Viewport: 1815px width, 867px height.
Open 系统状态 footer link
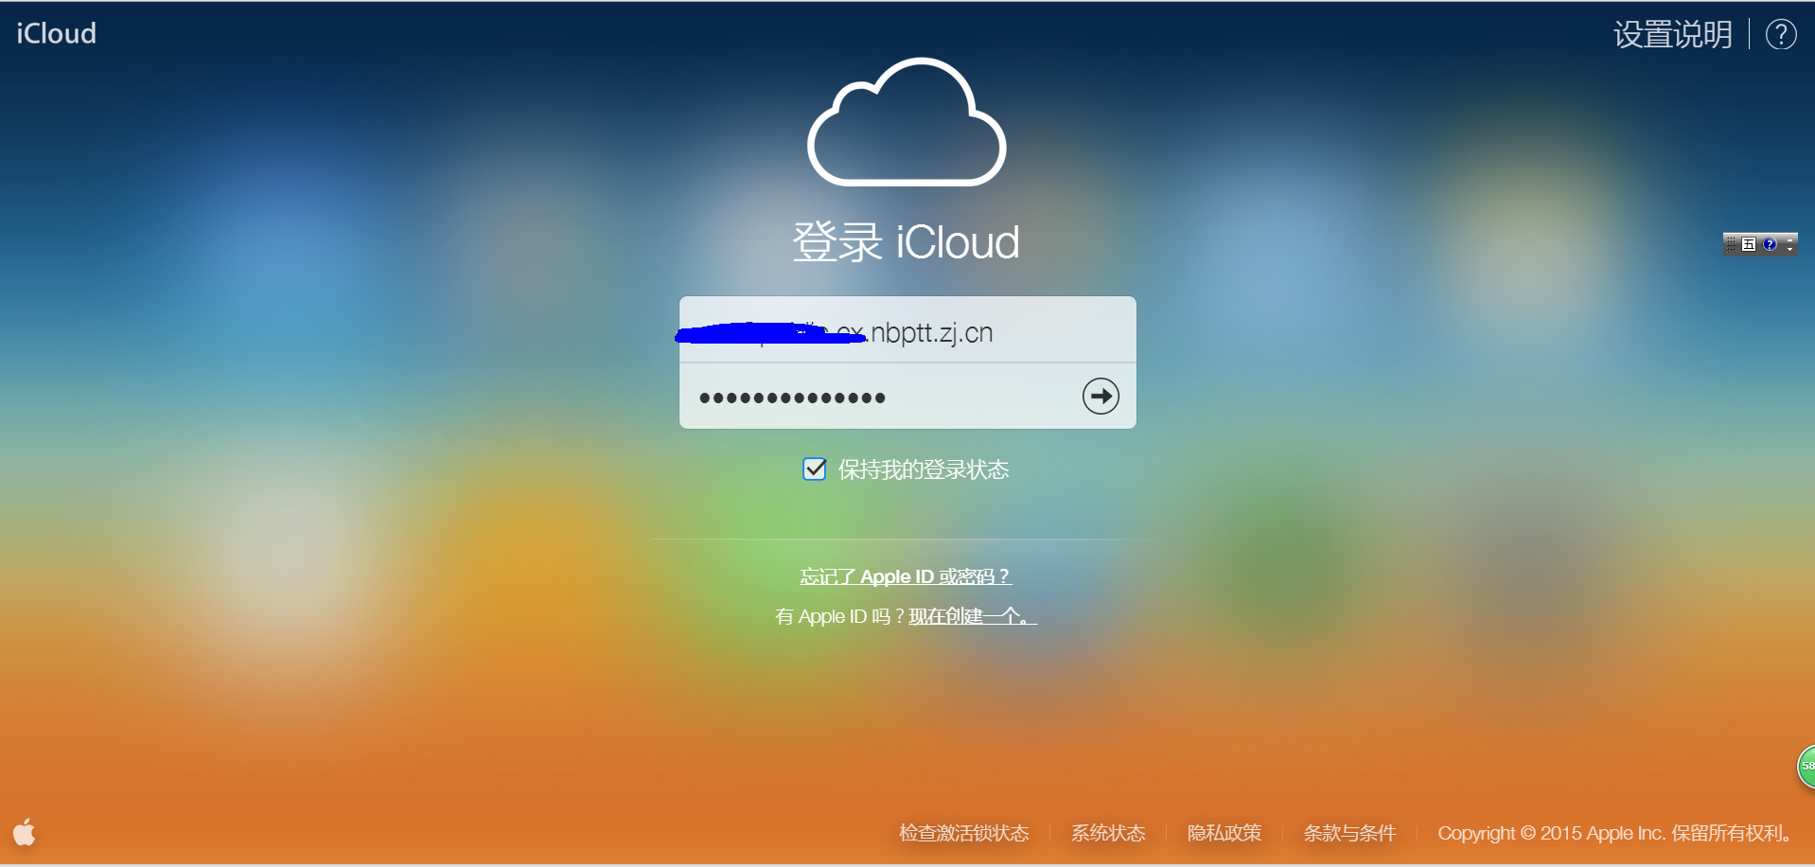(1108, 833)
